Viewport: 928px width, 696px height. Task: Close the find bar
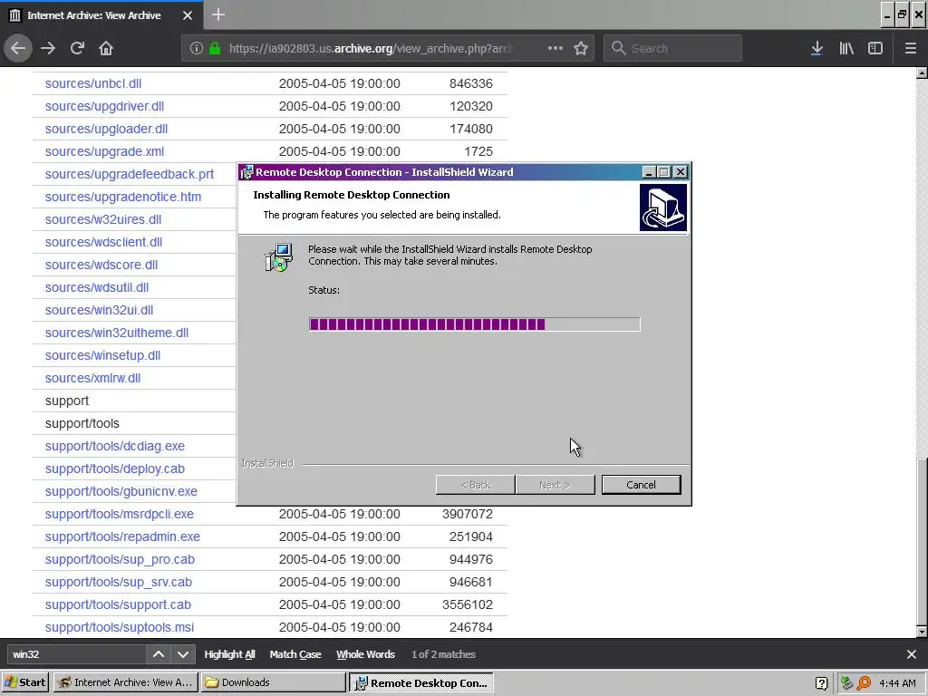(912, 654)
